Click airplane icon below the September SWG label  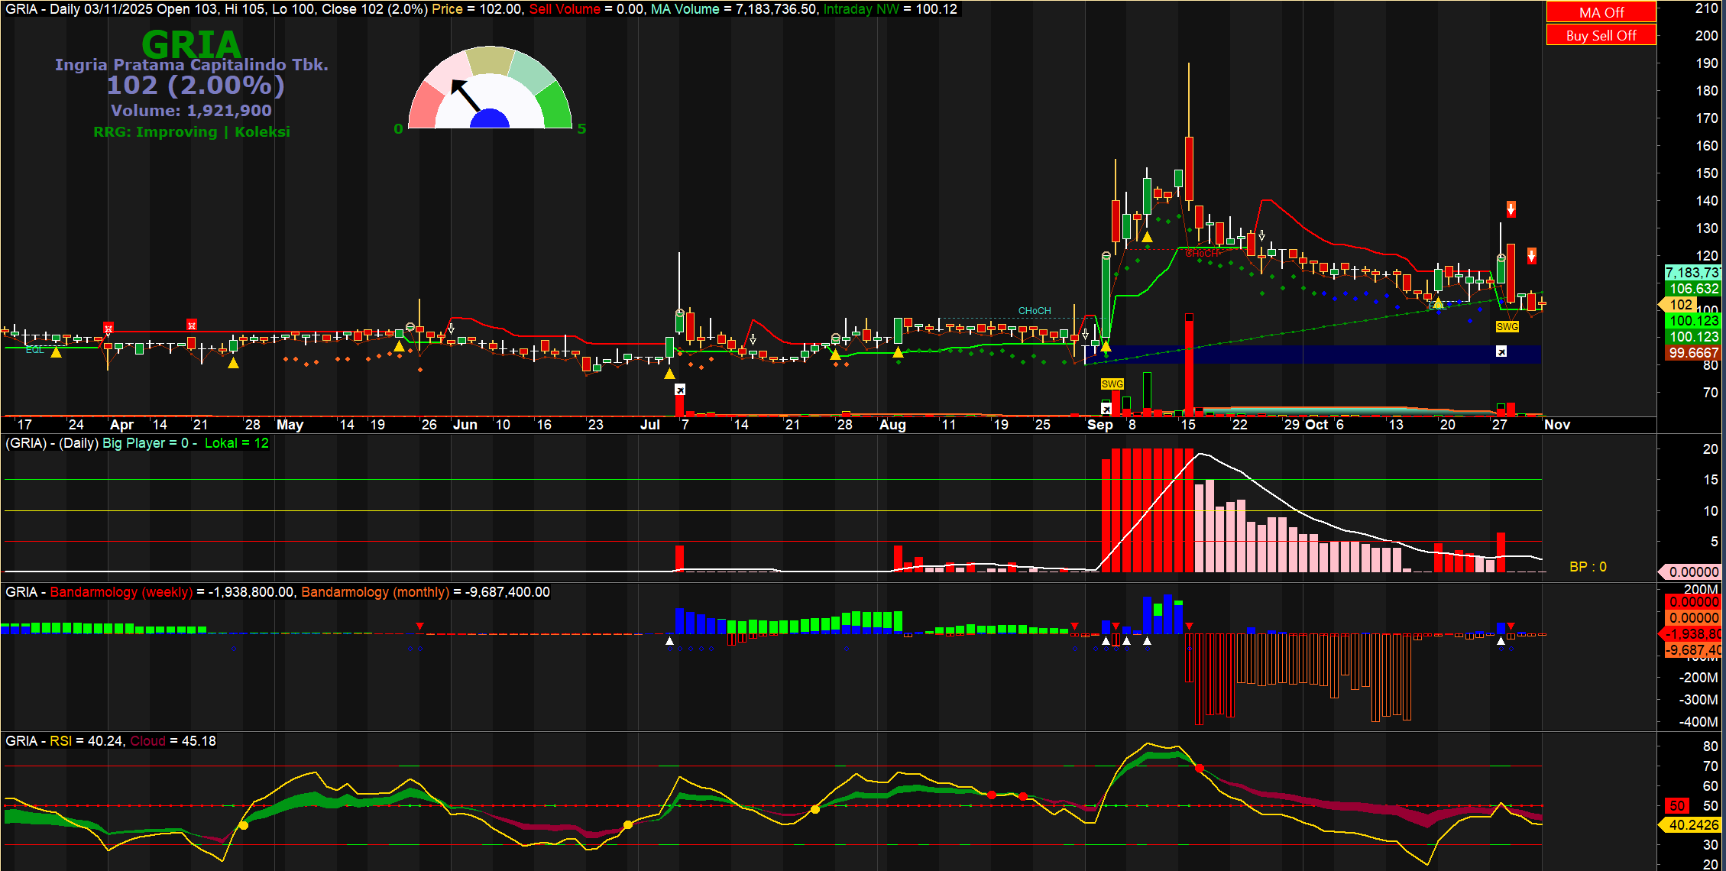(x=1106, y=408)
